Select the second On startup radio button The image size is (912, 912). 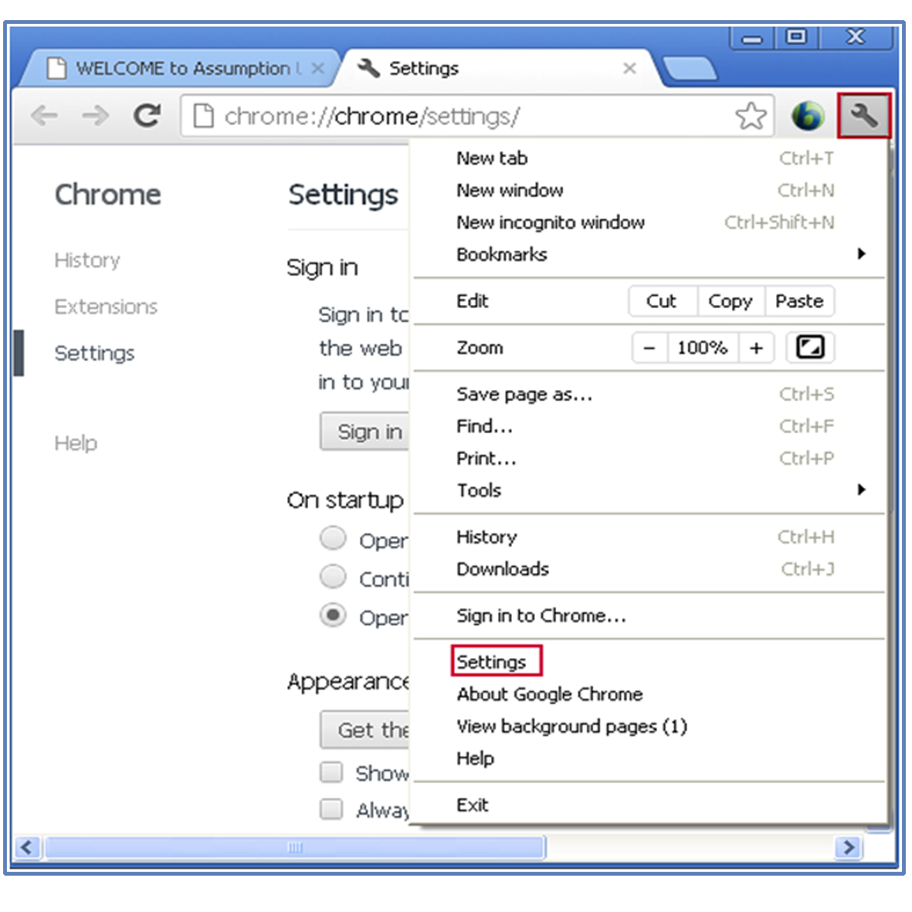pyautogui.click(x=333, y=576)
